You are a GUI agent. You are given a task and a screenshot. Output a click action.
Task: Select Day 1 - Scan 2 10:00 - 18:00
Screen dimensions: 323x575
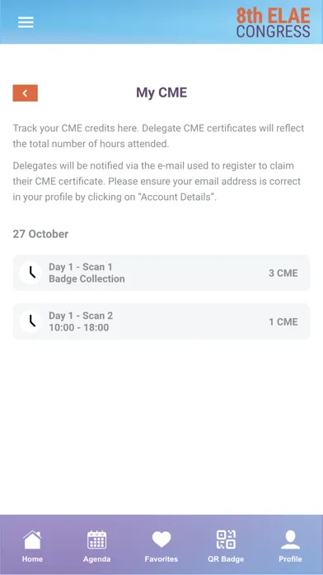pyautogui.click(x=161, y=321)
